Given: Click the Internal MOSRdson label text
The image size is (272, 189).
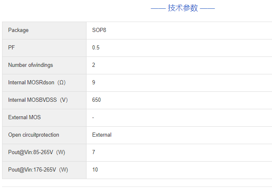Looking at the screenshot, I should click(x=32, y=83).
